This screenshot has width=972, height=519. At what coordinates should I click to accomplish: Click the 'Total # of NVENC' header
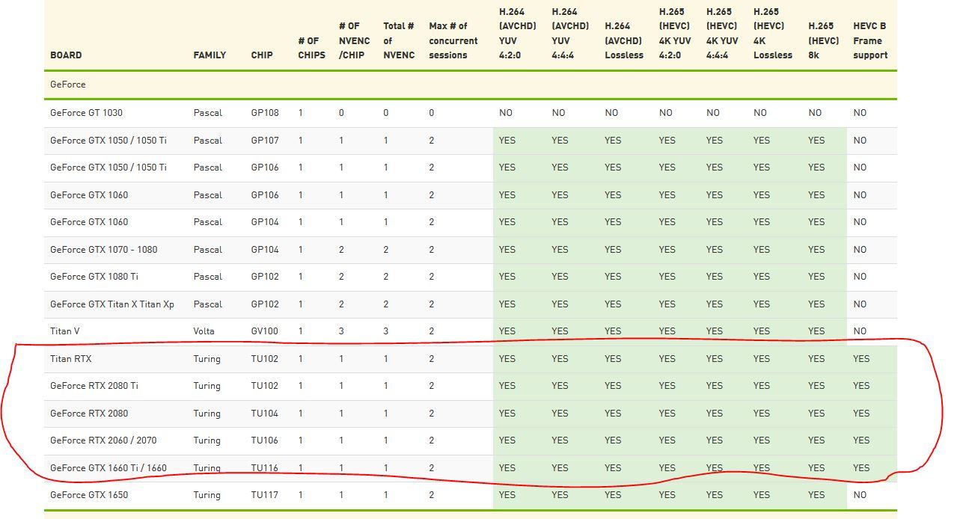[x=399, y=40]
